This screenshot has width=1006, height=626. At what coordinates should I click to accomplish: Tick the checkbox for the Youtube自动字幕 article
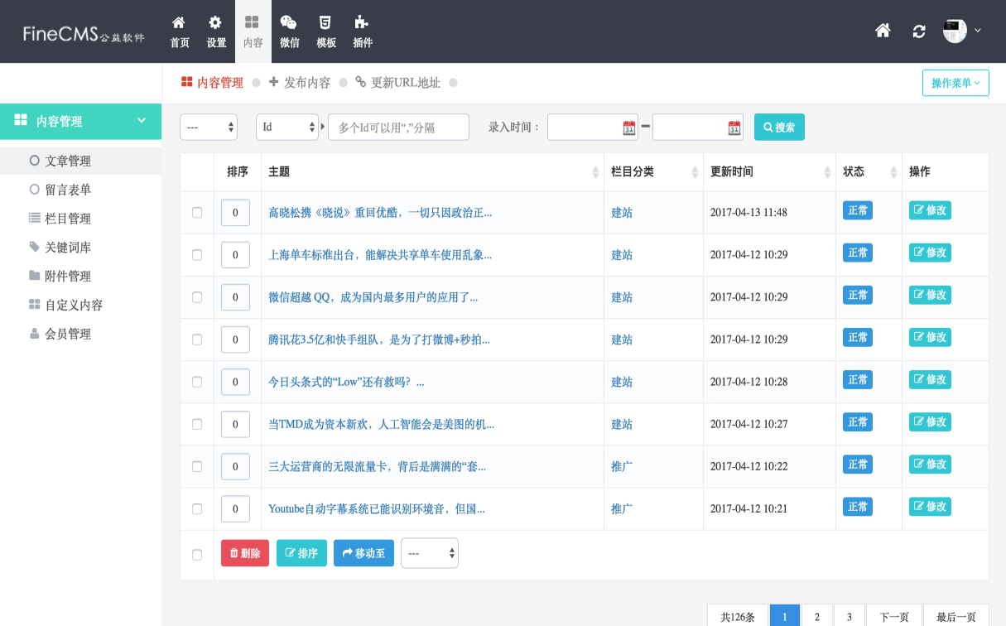[x=197, y=509]
